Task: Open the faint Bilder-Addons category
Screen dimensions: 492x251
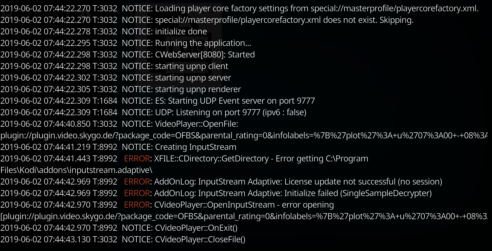Action: pyautogui.click(x=40, y=165)
